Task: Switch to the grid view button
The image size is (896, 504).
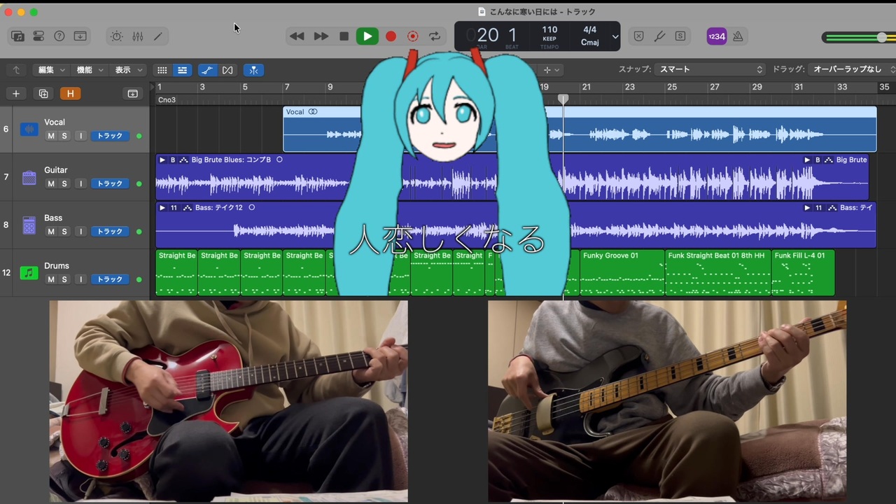Action: pyautogui.click(x=162, y=70)
